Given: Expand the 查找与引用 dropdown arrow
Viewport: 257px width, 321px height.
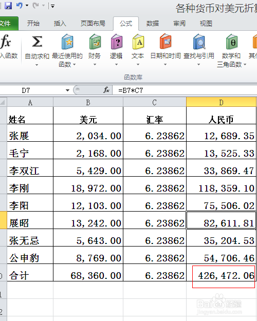Looking at the screenshot, I should coord(198,65).
